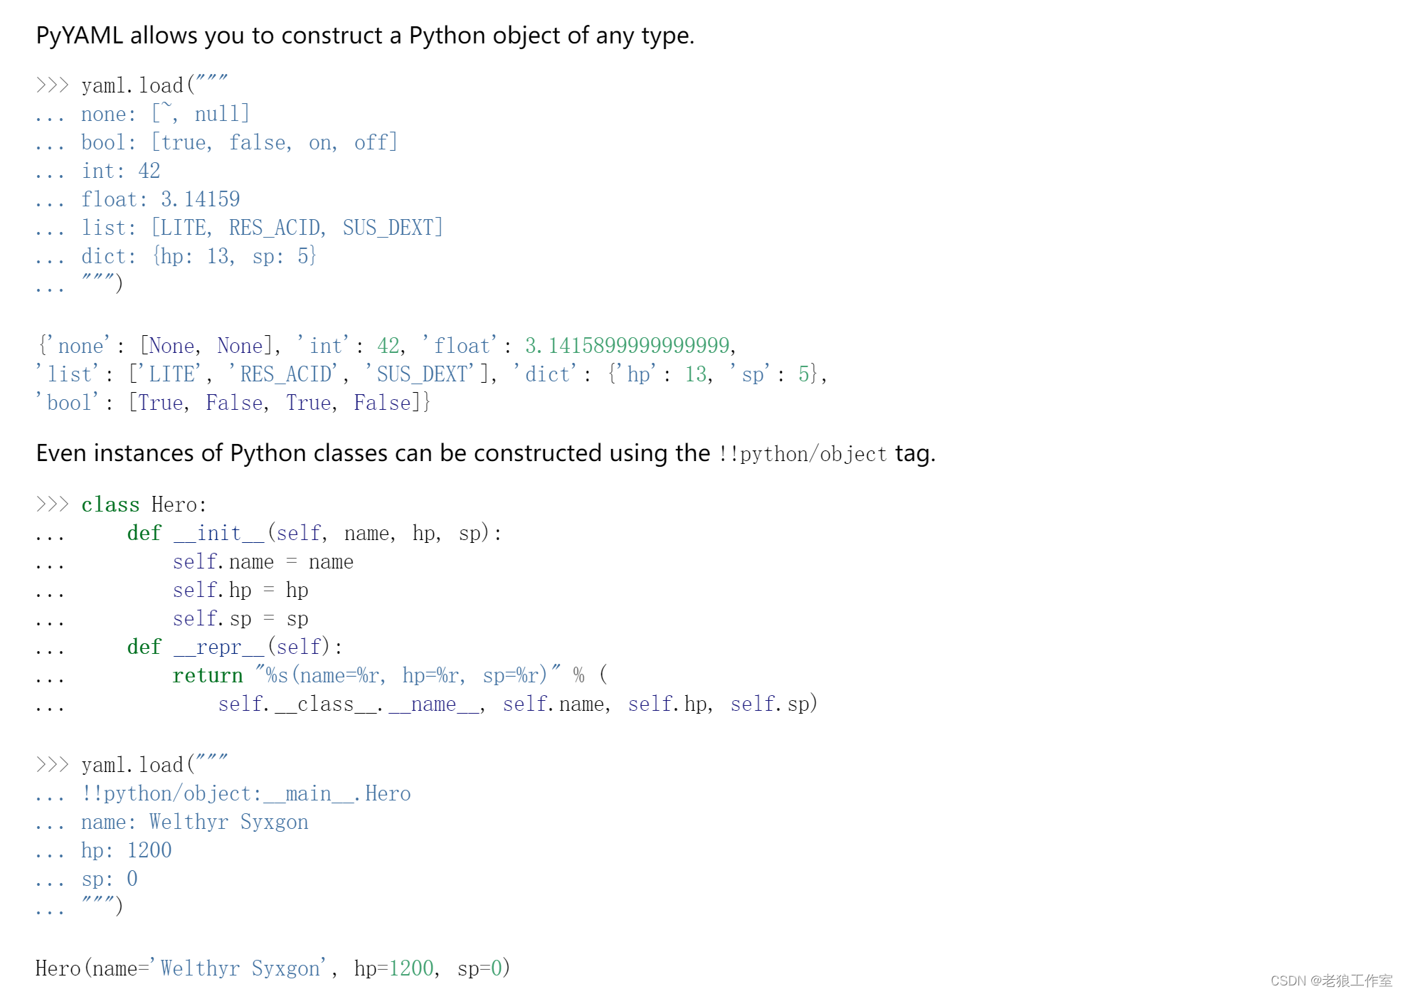The height and width of the screenshot is (994, 1403).
Task: Click the "'bool': [True, False, True, False]" output
Action: [x=233, y=403]
